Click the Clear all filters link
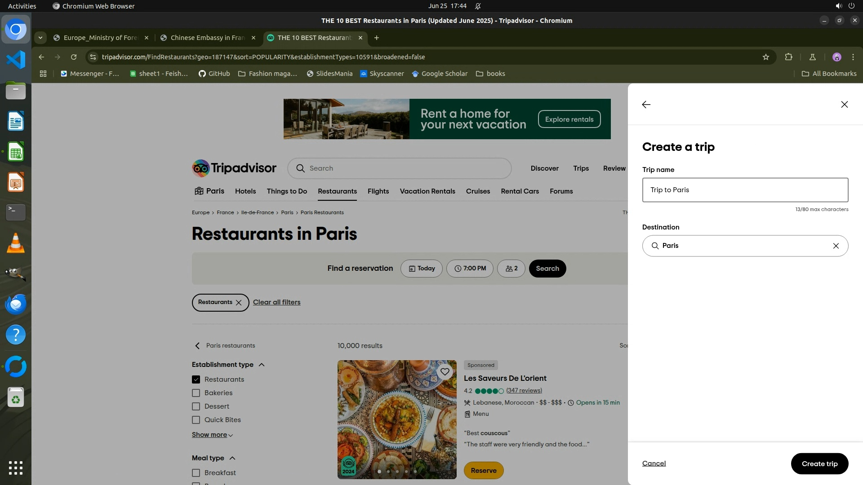The width and height of the screenshot is (863, 485). click(x=276, y=302)
